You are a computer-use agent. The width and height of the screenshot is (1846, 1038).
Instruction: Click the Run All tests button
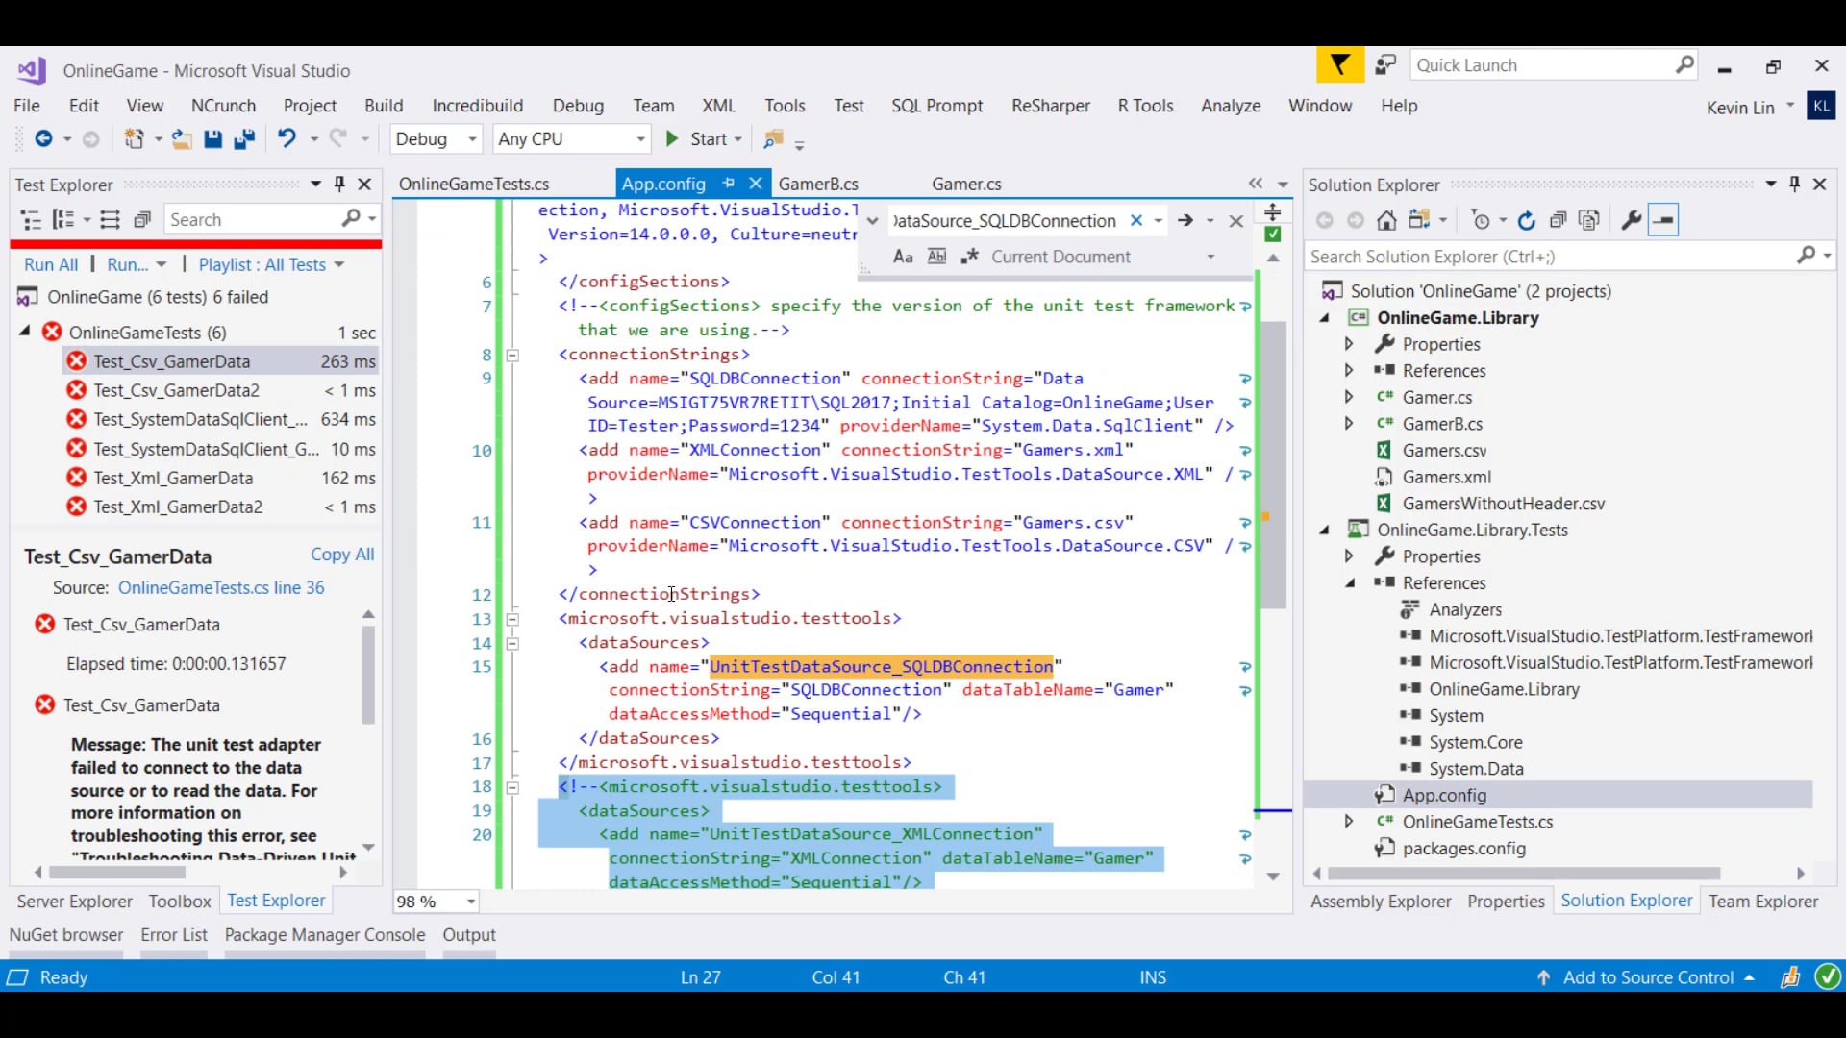coord(50,264)
